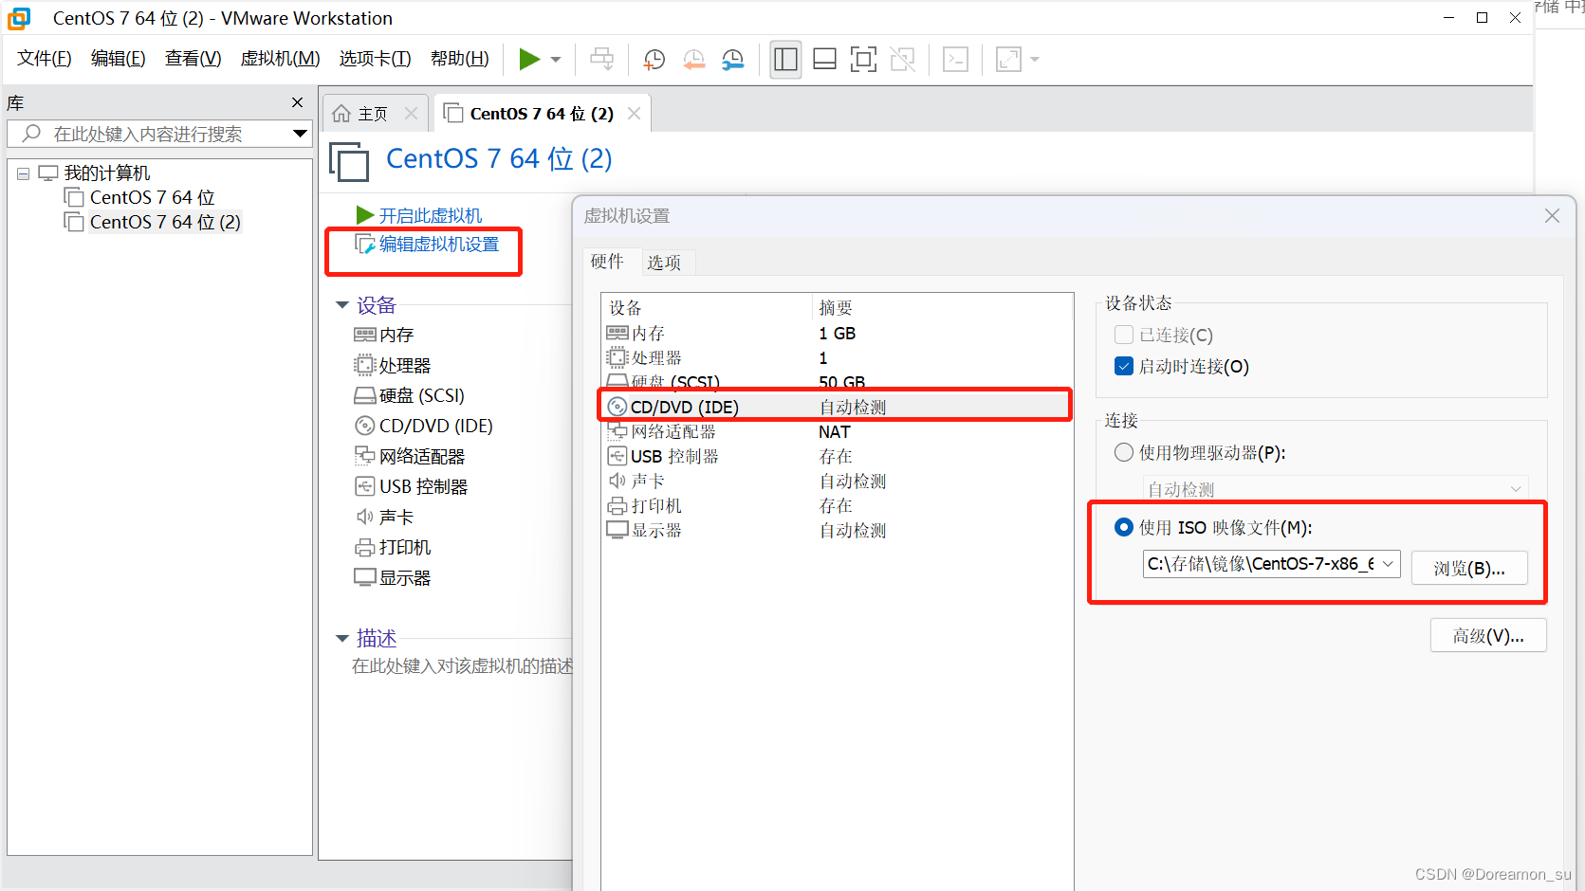Close the CentOS 7 64 位 (2) tab
Screen dimensions: 1585x891
(x=634, y=114)
